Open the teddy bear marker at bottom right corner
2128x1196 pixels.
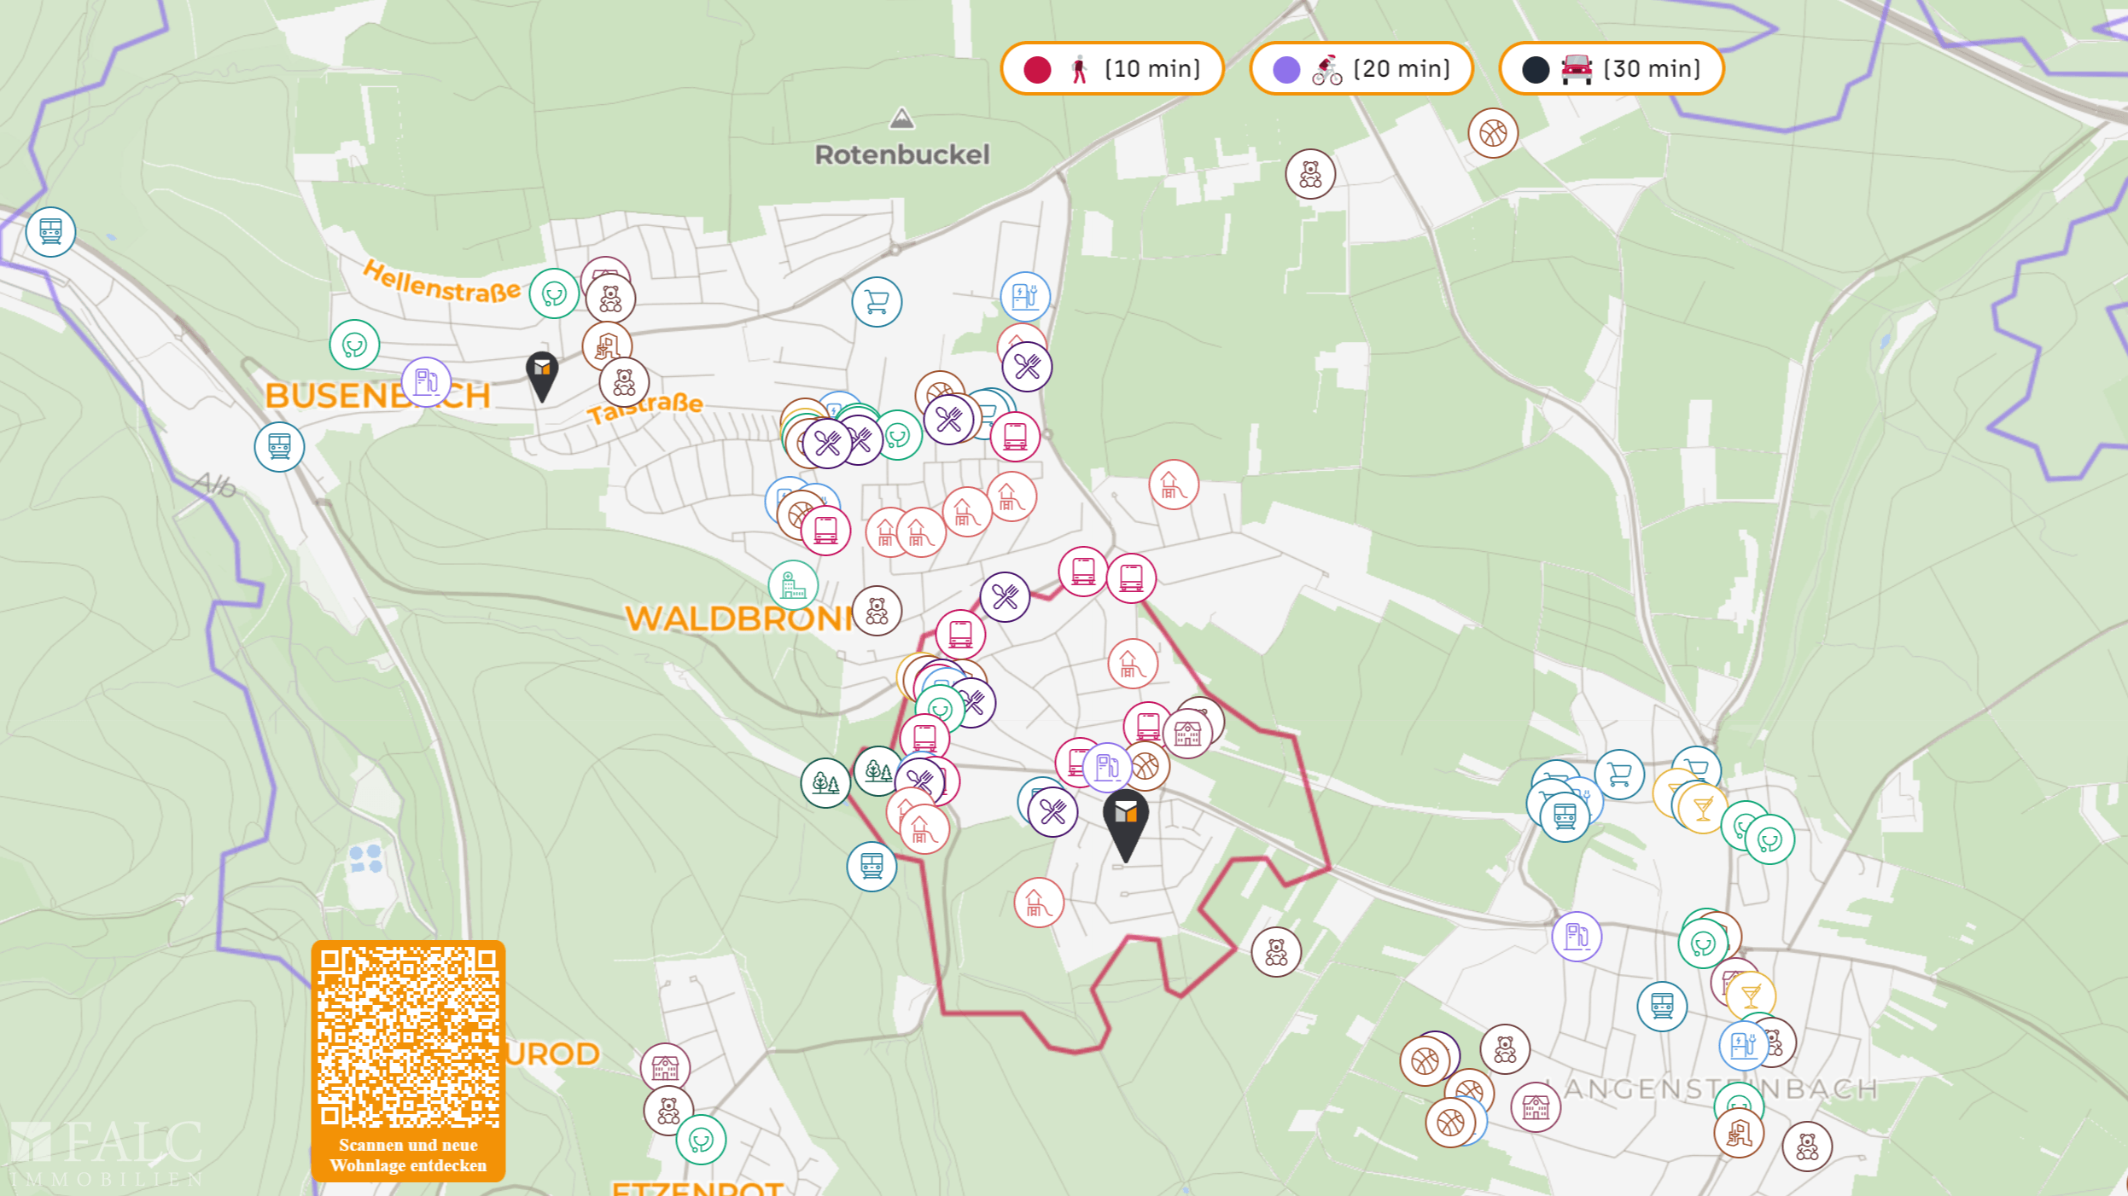(1807, 1147)
